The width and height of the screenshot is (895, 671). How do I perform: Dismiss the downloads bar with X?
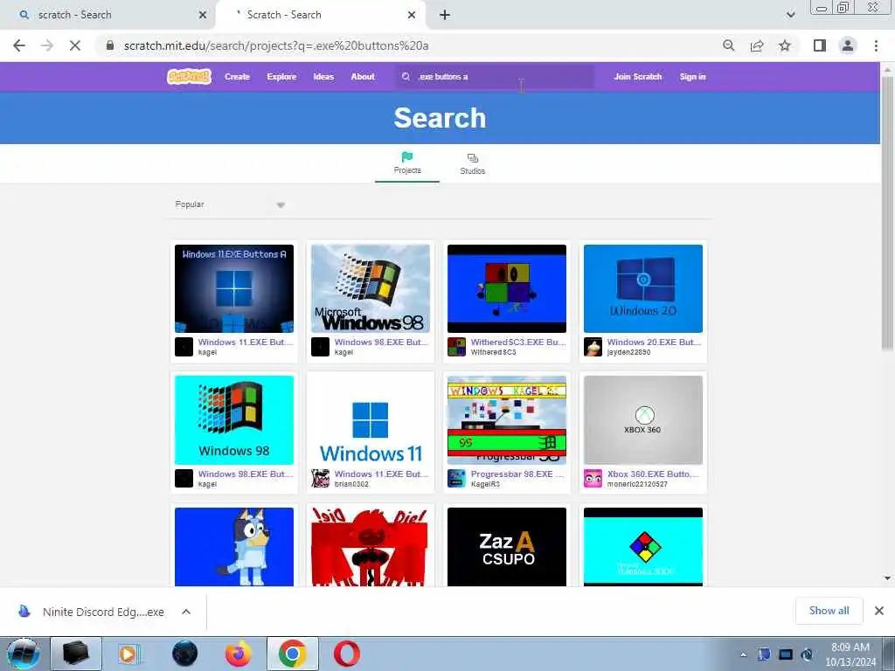[879, 611]
